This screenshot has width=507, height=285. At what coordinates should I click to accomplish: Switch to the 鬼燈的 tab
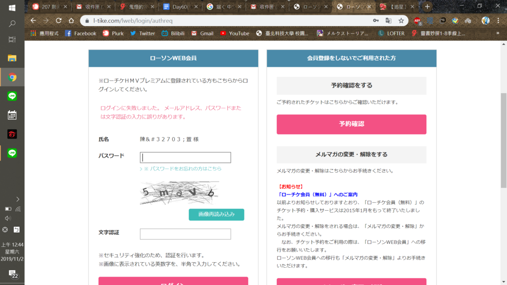137,7
